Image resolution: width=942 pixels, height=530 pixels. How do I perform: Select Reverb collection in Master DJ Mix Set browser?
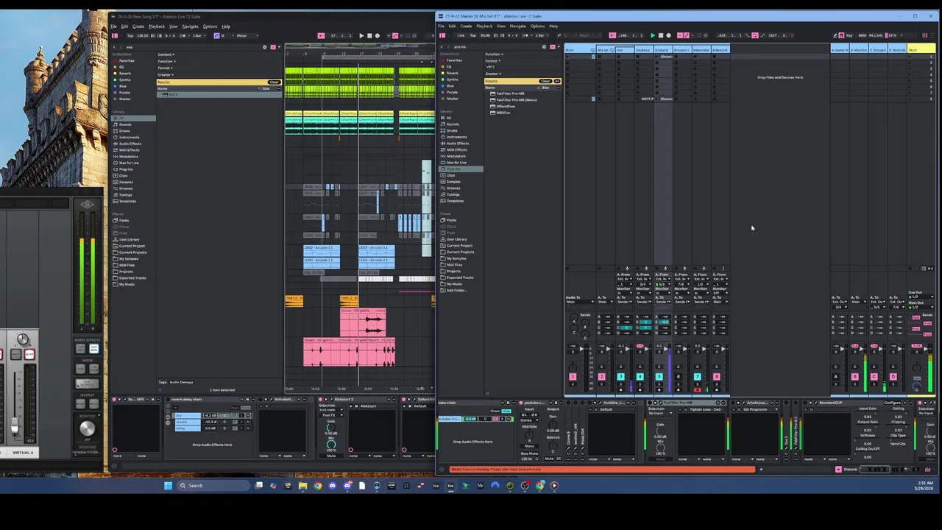coord(453,74)
